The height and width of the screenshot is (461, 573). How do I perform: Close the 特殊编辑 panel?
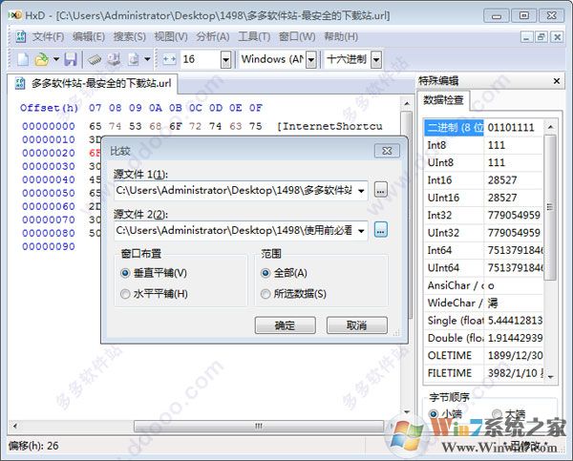coord(557,81)
